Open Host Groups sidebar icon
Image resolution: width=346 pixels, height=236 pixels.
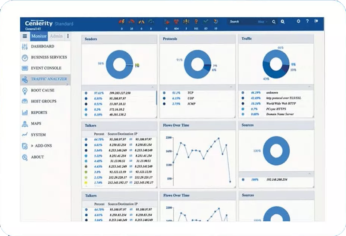(x=25, y=101)
